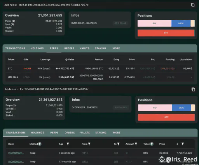Click Self link in 7 seconds ago row
The image size is (199, 165).
point(116,153)
